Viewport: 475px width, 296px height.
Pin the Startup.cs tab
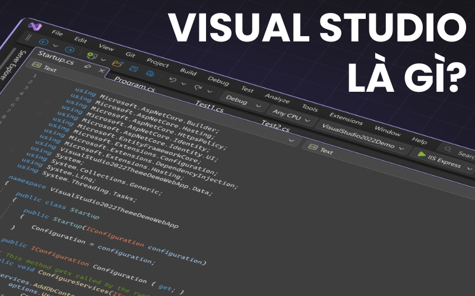[x=87, y=66]
